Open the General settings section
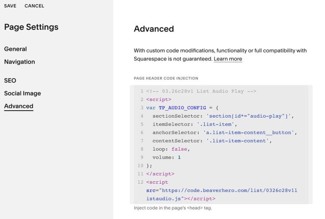 [15, 49]
